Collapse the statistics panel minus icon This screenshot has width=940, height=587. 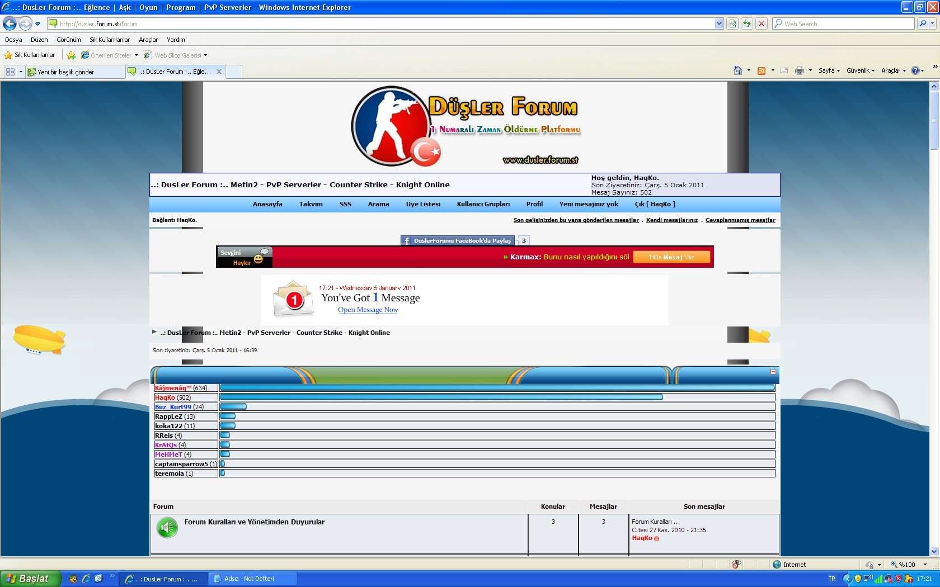773,372
